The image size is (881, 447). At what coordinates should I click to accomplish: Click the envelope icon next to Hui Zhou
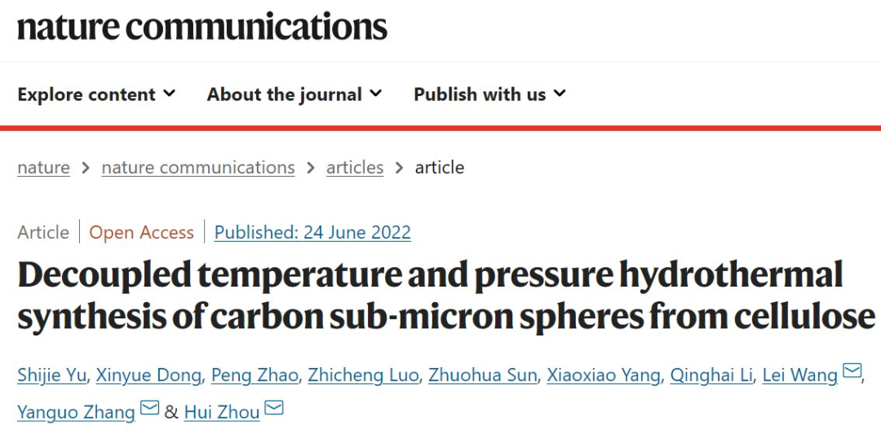(274, 408)
